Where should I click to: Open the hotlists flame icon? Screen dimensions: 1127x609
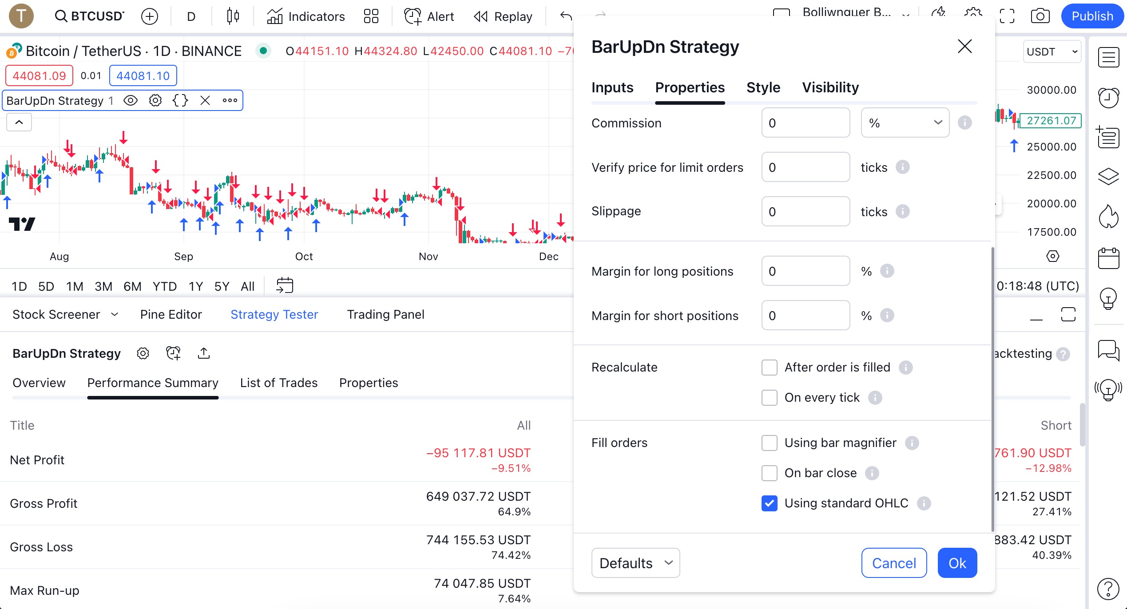1108,216
